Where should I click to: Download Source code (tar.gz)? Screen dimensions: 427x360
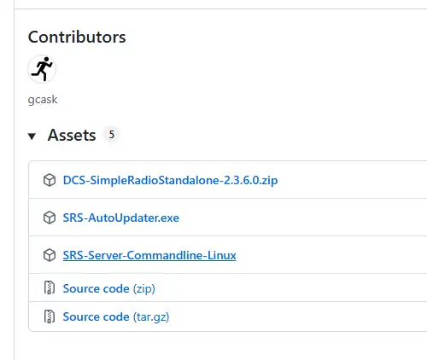(x=116, y=316)
